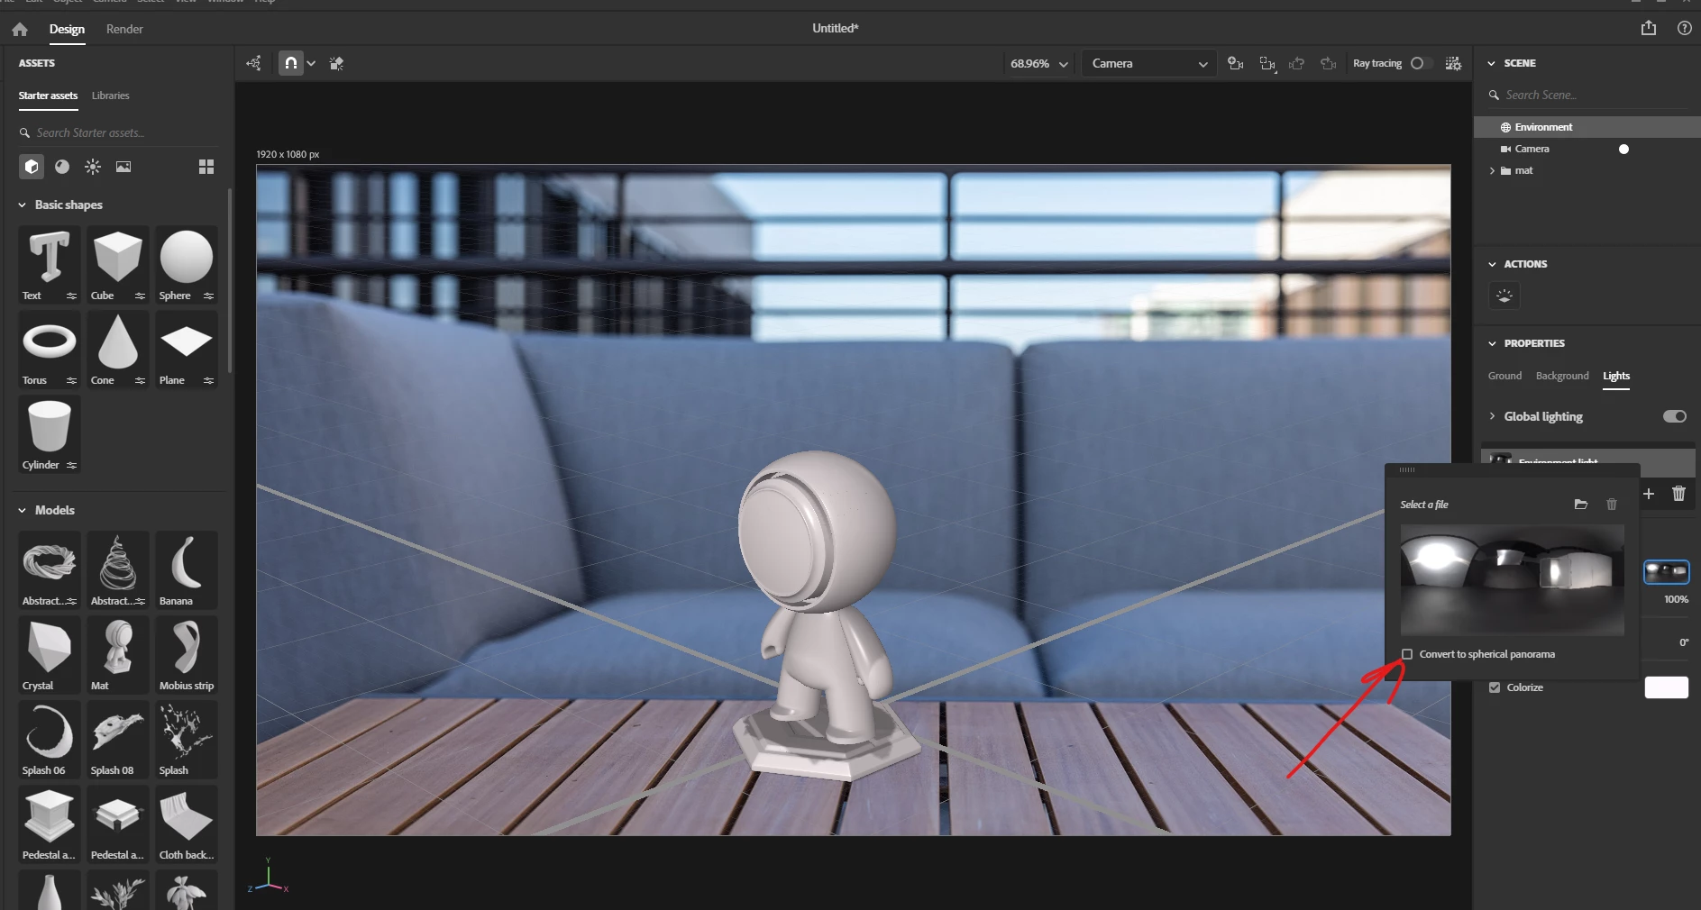The height and width of the screenshot is (910, 1701).
Task: Open Cone shape options icon
Action: pos(140,381)
